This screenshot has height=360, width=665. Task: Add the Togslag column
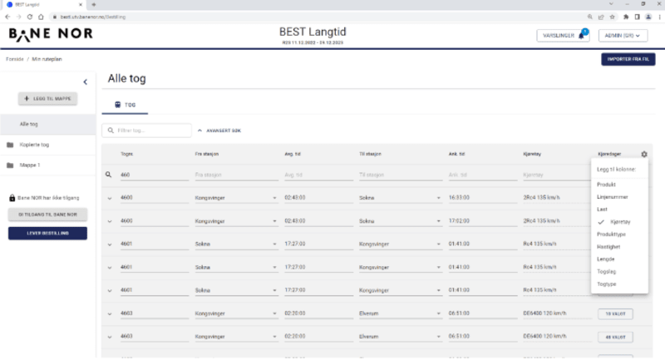click(x=619, y=271)
